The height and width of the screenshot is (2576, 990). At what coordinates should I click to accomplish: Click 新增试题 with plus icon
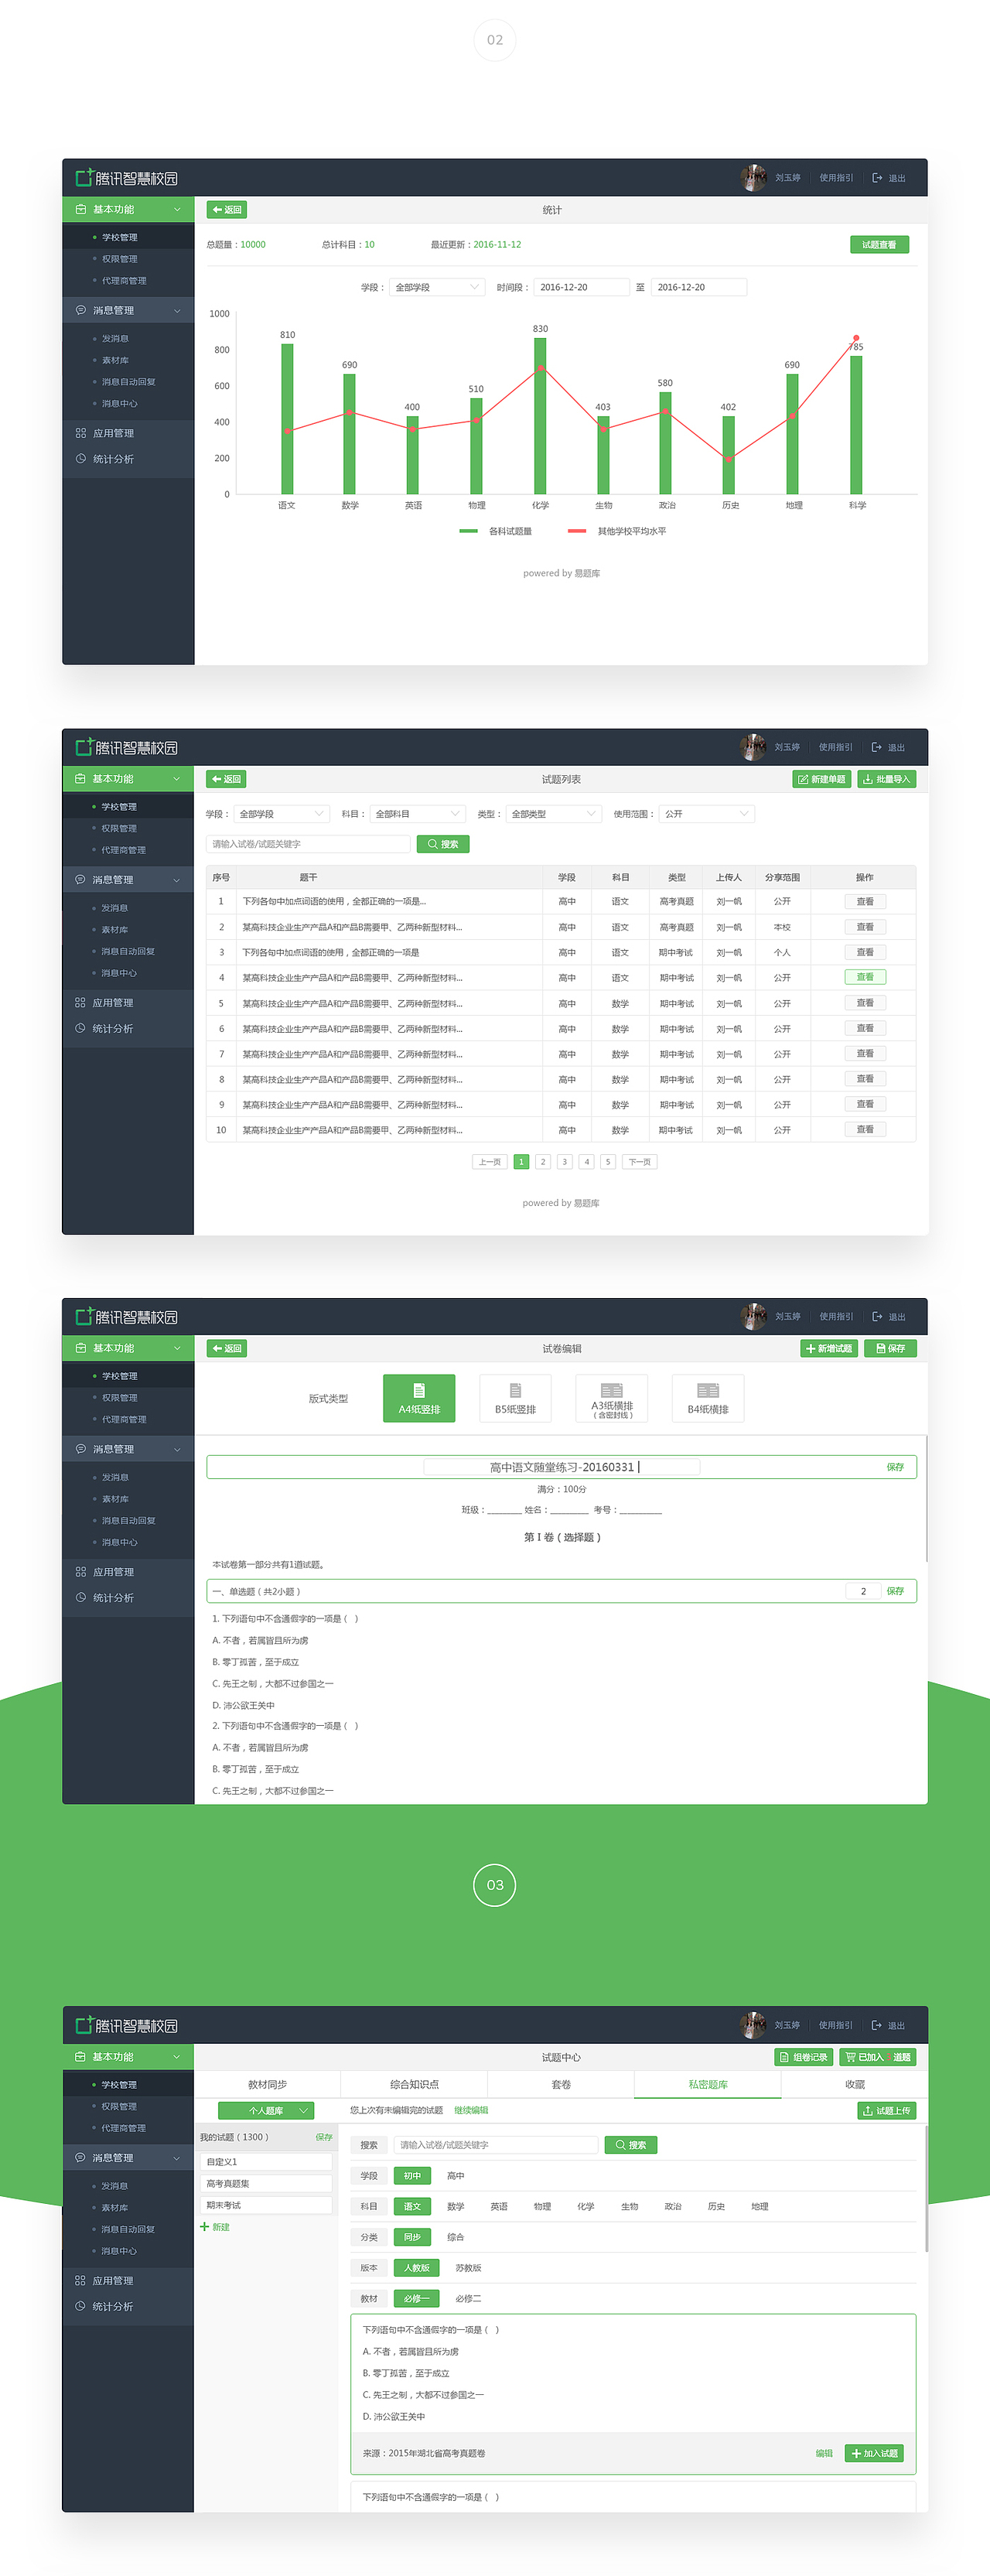pos(829,1348)
